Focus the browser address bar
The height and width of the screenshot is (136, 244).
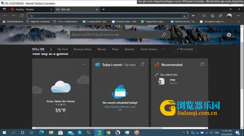(107, 16)
